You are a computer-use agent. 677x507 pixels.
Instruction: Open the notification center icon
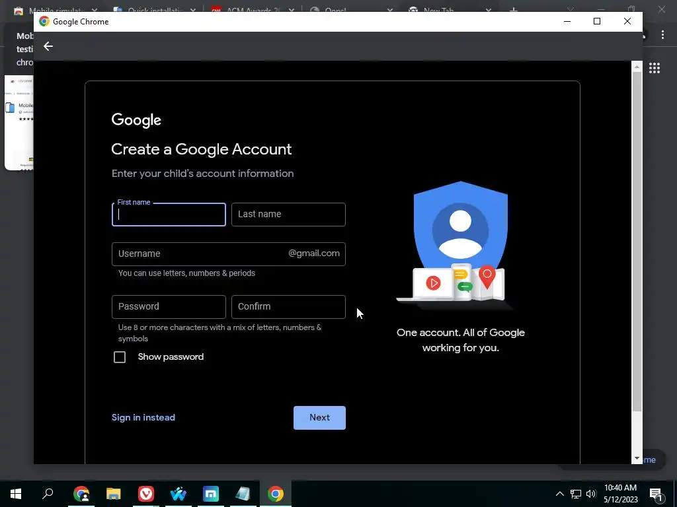[x=655, y=494]
